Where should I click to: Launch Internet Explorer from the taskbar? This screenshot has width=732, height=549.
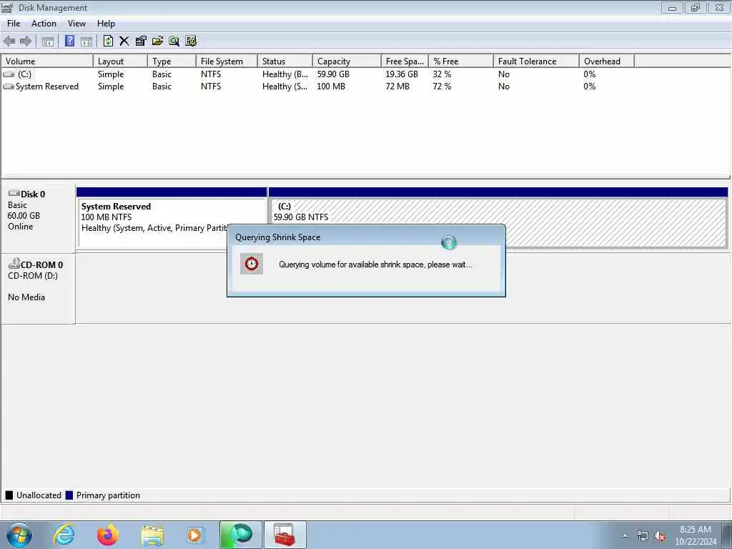pos(64,535)
